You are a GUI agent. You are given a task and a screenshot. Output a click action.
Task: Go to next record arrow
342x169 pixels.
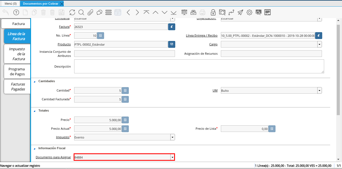(137, 12)
